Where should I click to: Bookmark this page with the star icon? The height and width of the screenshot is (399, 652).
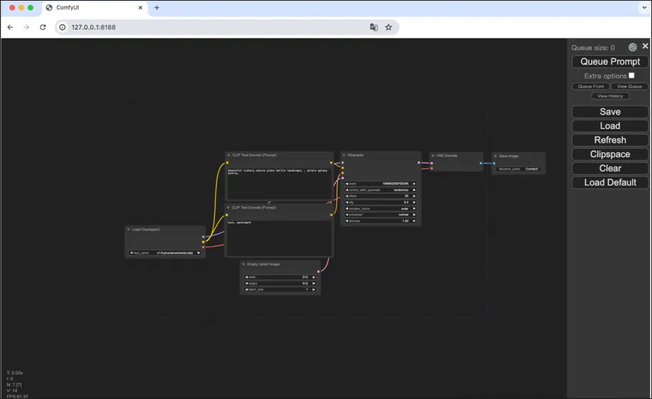tap(388, 27)
